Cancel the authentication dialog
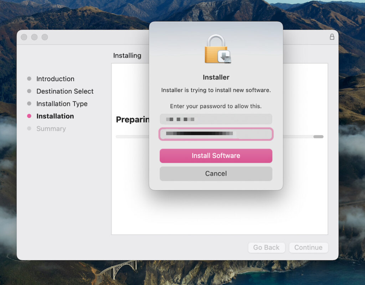 [216, 173]
